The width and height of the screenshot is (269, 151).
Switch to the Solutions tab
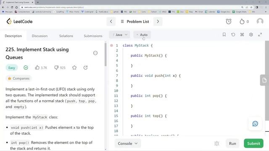[66, 36]
